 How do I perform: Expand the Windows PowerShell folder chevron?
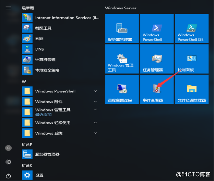pos(95,91)
